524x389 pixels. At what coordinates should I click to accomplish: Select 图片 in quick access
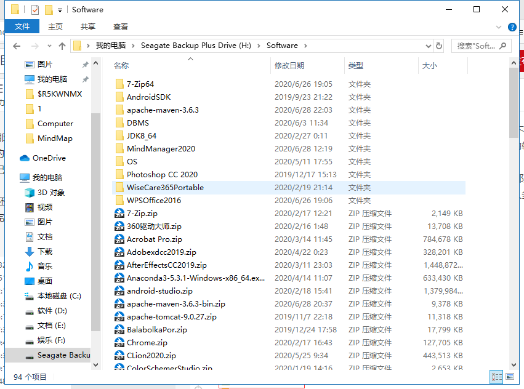coord(45,65)
